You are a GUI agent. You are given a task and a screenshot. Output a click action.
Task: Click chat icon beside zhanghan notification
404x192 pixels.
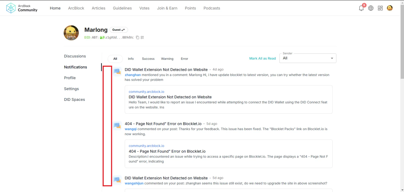point(117,72)
